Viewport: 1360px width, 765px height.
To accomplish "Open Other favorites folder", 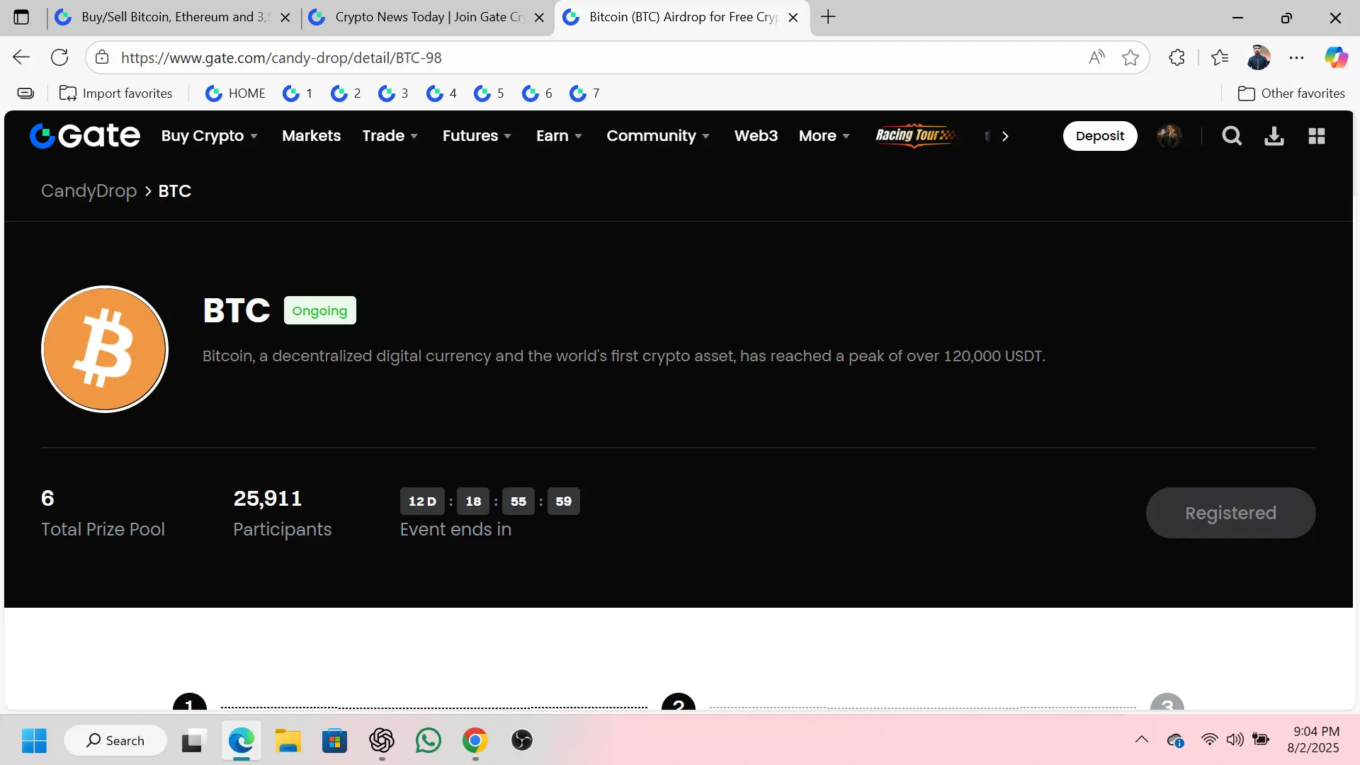I will click(x=1291, y=93).
